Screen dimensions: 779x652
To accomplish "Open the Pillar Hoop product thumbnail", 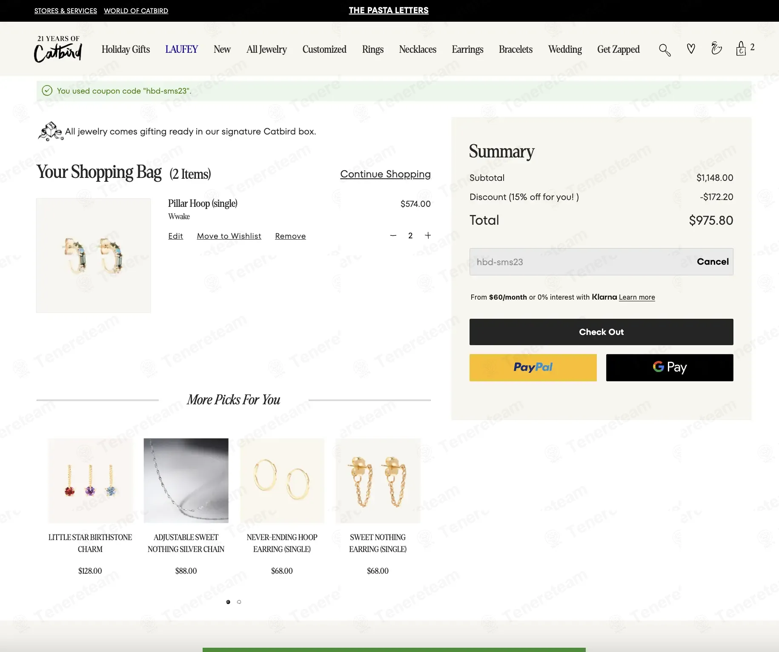I will (94, 255).
